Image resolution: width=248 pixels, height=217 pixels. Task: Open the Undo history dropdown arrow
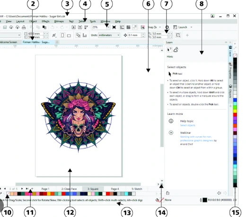click(x=56, y=27)
